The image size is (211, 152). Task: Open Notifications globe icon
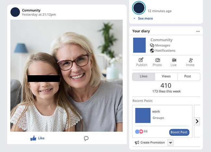click(x=152, y=51)
